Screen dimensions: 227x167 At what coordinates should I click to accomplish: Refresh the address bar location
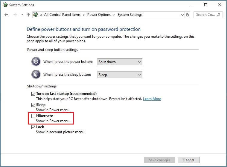pos(188,15)
